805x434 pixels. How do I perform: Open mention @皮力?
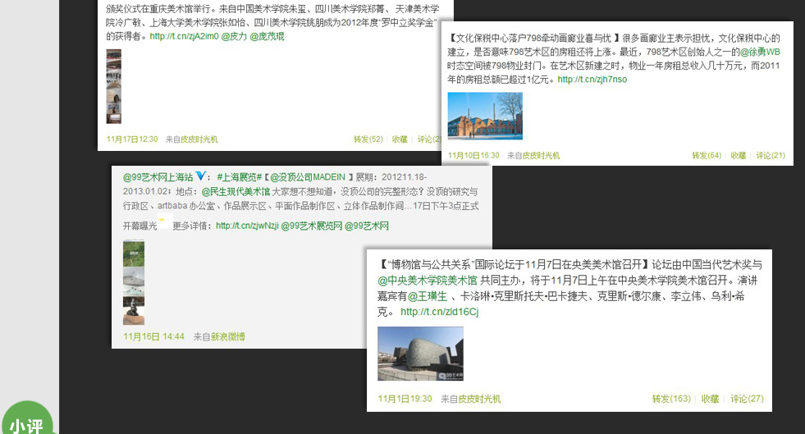234,36
